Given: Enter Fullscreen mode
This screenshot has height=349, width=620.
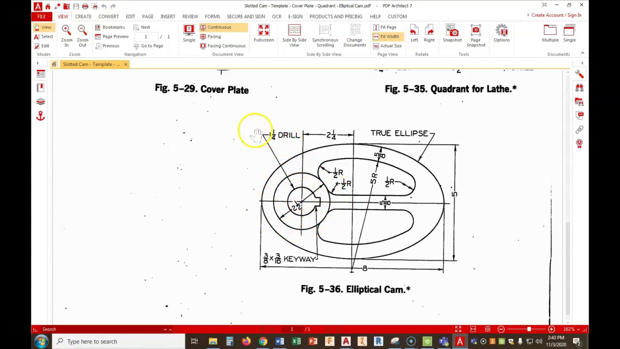Looking at the screenshot, I should click(x=263, y=33).
